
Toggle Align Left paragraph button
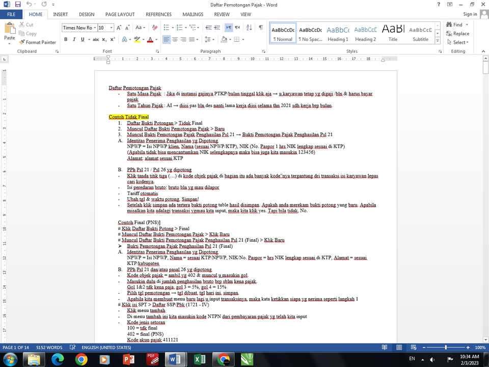click(167, 39)
